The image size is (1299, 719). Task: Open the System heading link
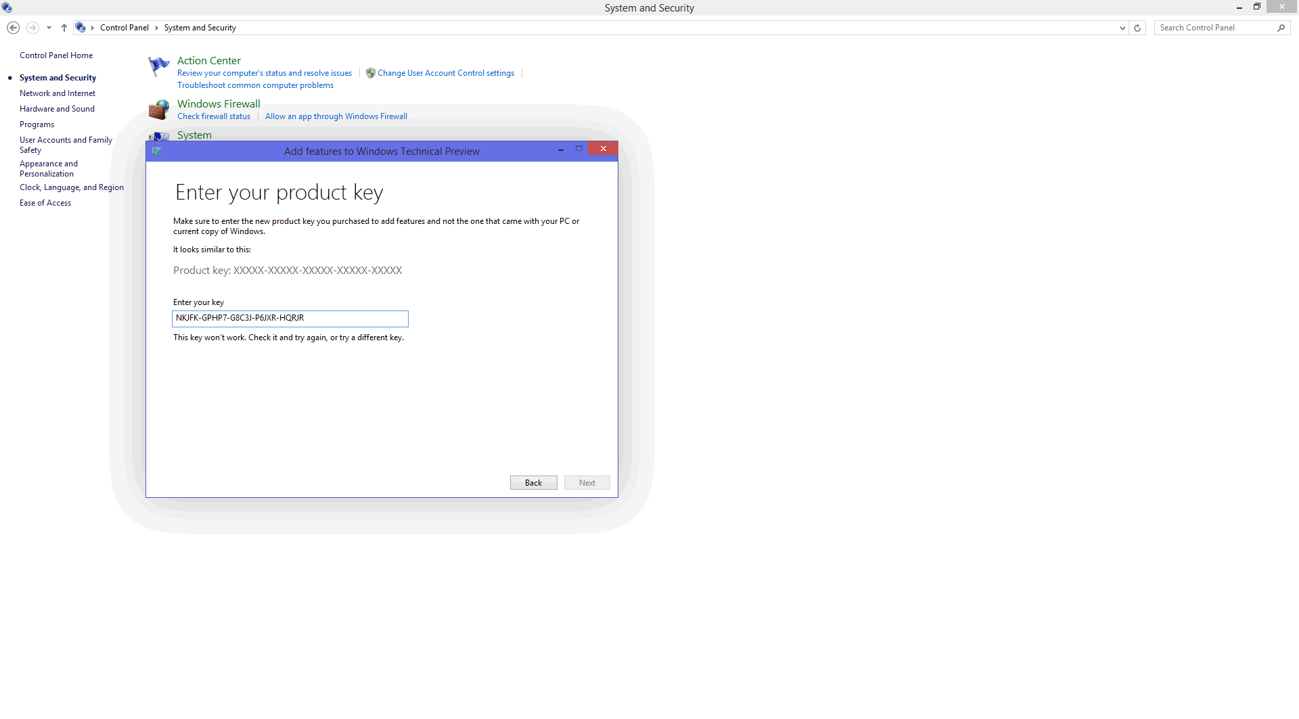194,135
